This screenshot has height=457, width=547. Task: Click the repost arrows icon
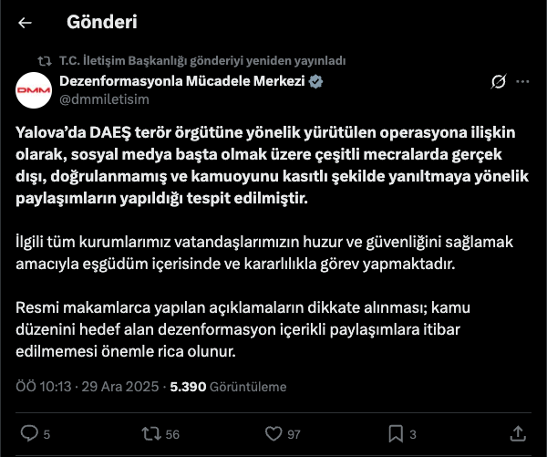(150, 432)
